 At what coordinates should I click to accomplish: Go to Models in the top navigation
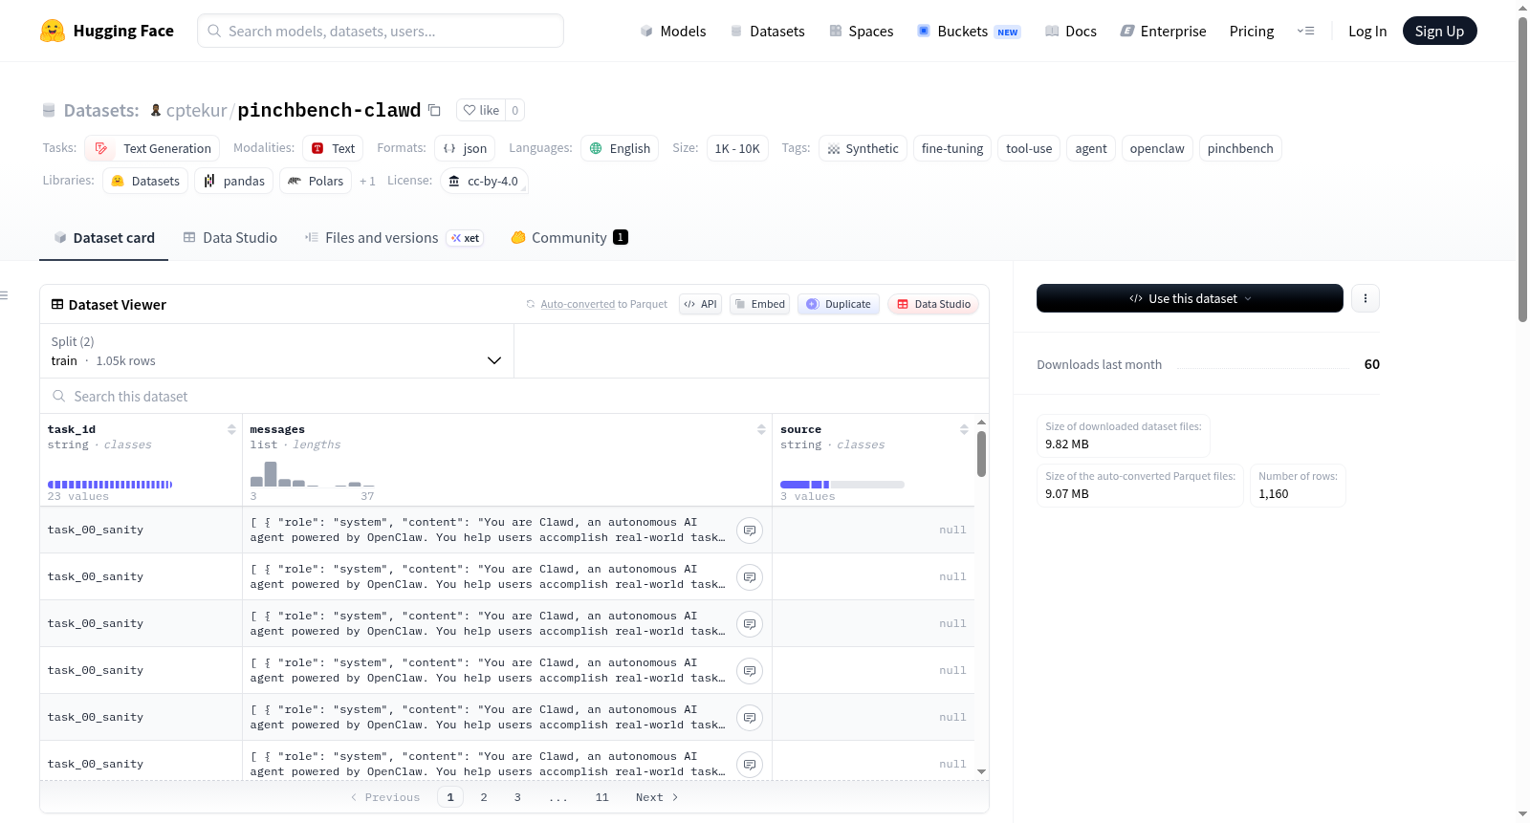tap(673, 31)
